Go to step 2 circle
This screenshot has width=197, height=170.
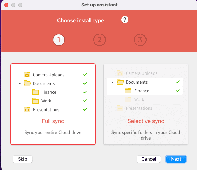(100, 40)
